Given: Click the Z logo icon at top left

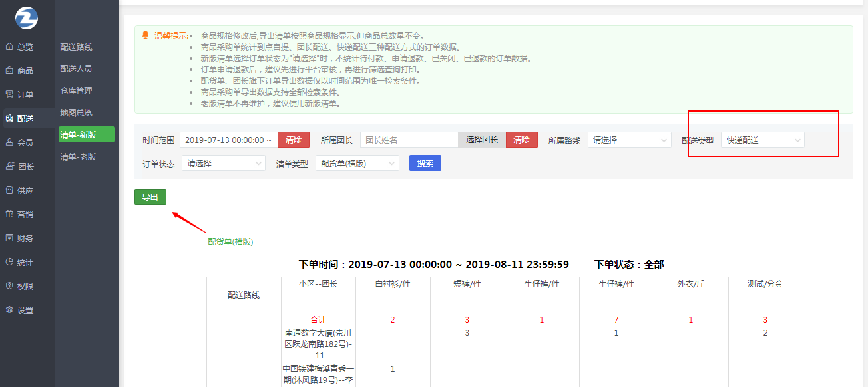Looking at the screenshot, I should 27,17.
